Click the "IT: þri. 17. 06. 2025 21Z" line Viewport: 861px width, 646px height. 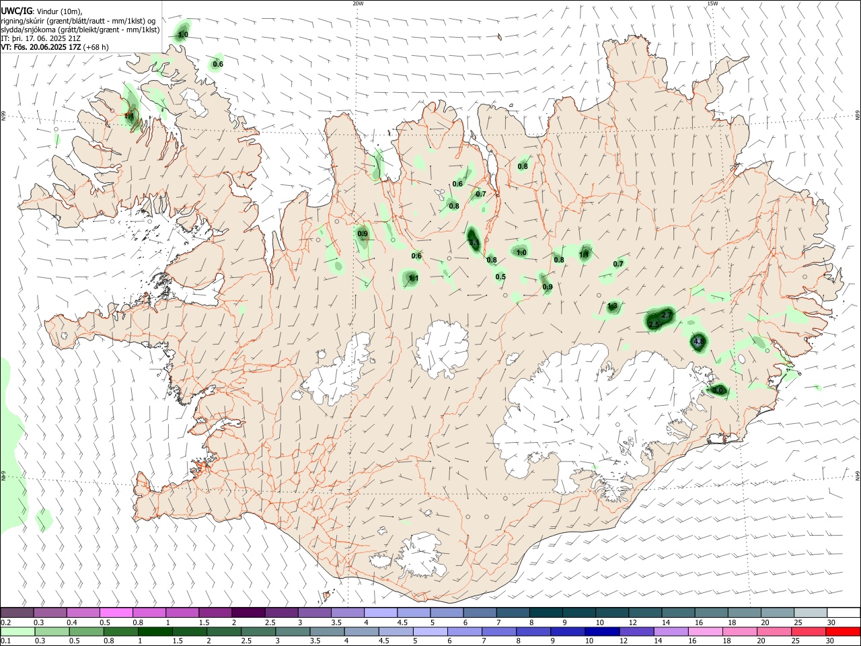point(41,38)
